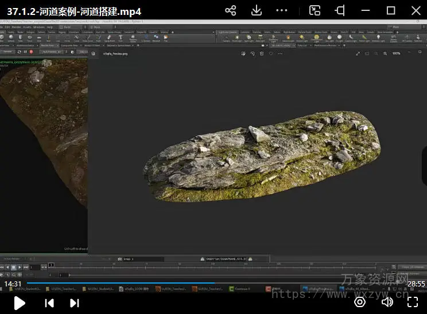Skip to the previous video

pos(49,303)
